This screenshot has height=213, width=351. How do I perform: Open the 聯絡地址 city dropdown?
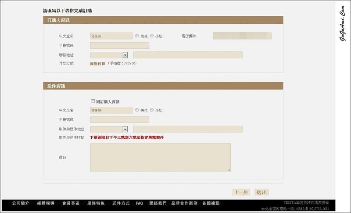109,55
